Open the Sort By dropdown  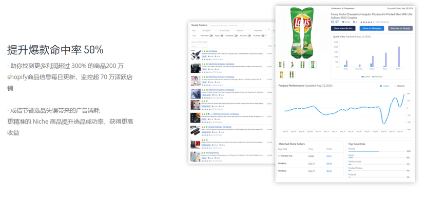[199, 46]
